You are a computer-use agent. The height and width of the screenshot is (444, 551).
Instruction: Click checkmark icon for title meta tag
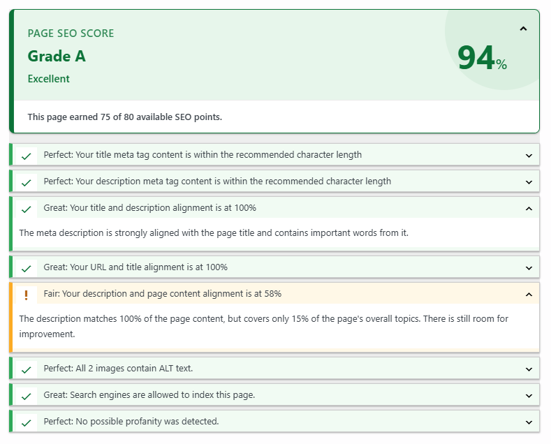pos(27,156)
